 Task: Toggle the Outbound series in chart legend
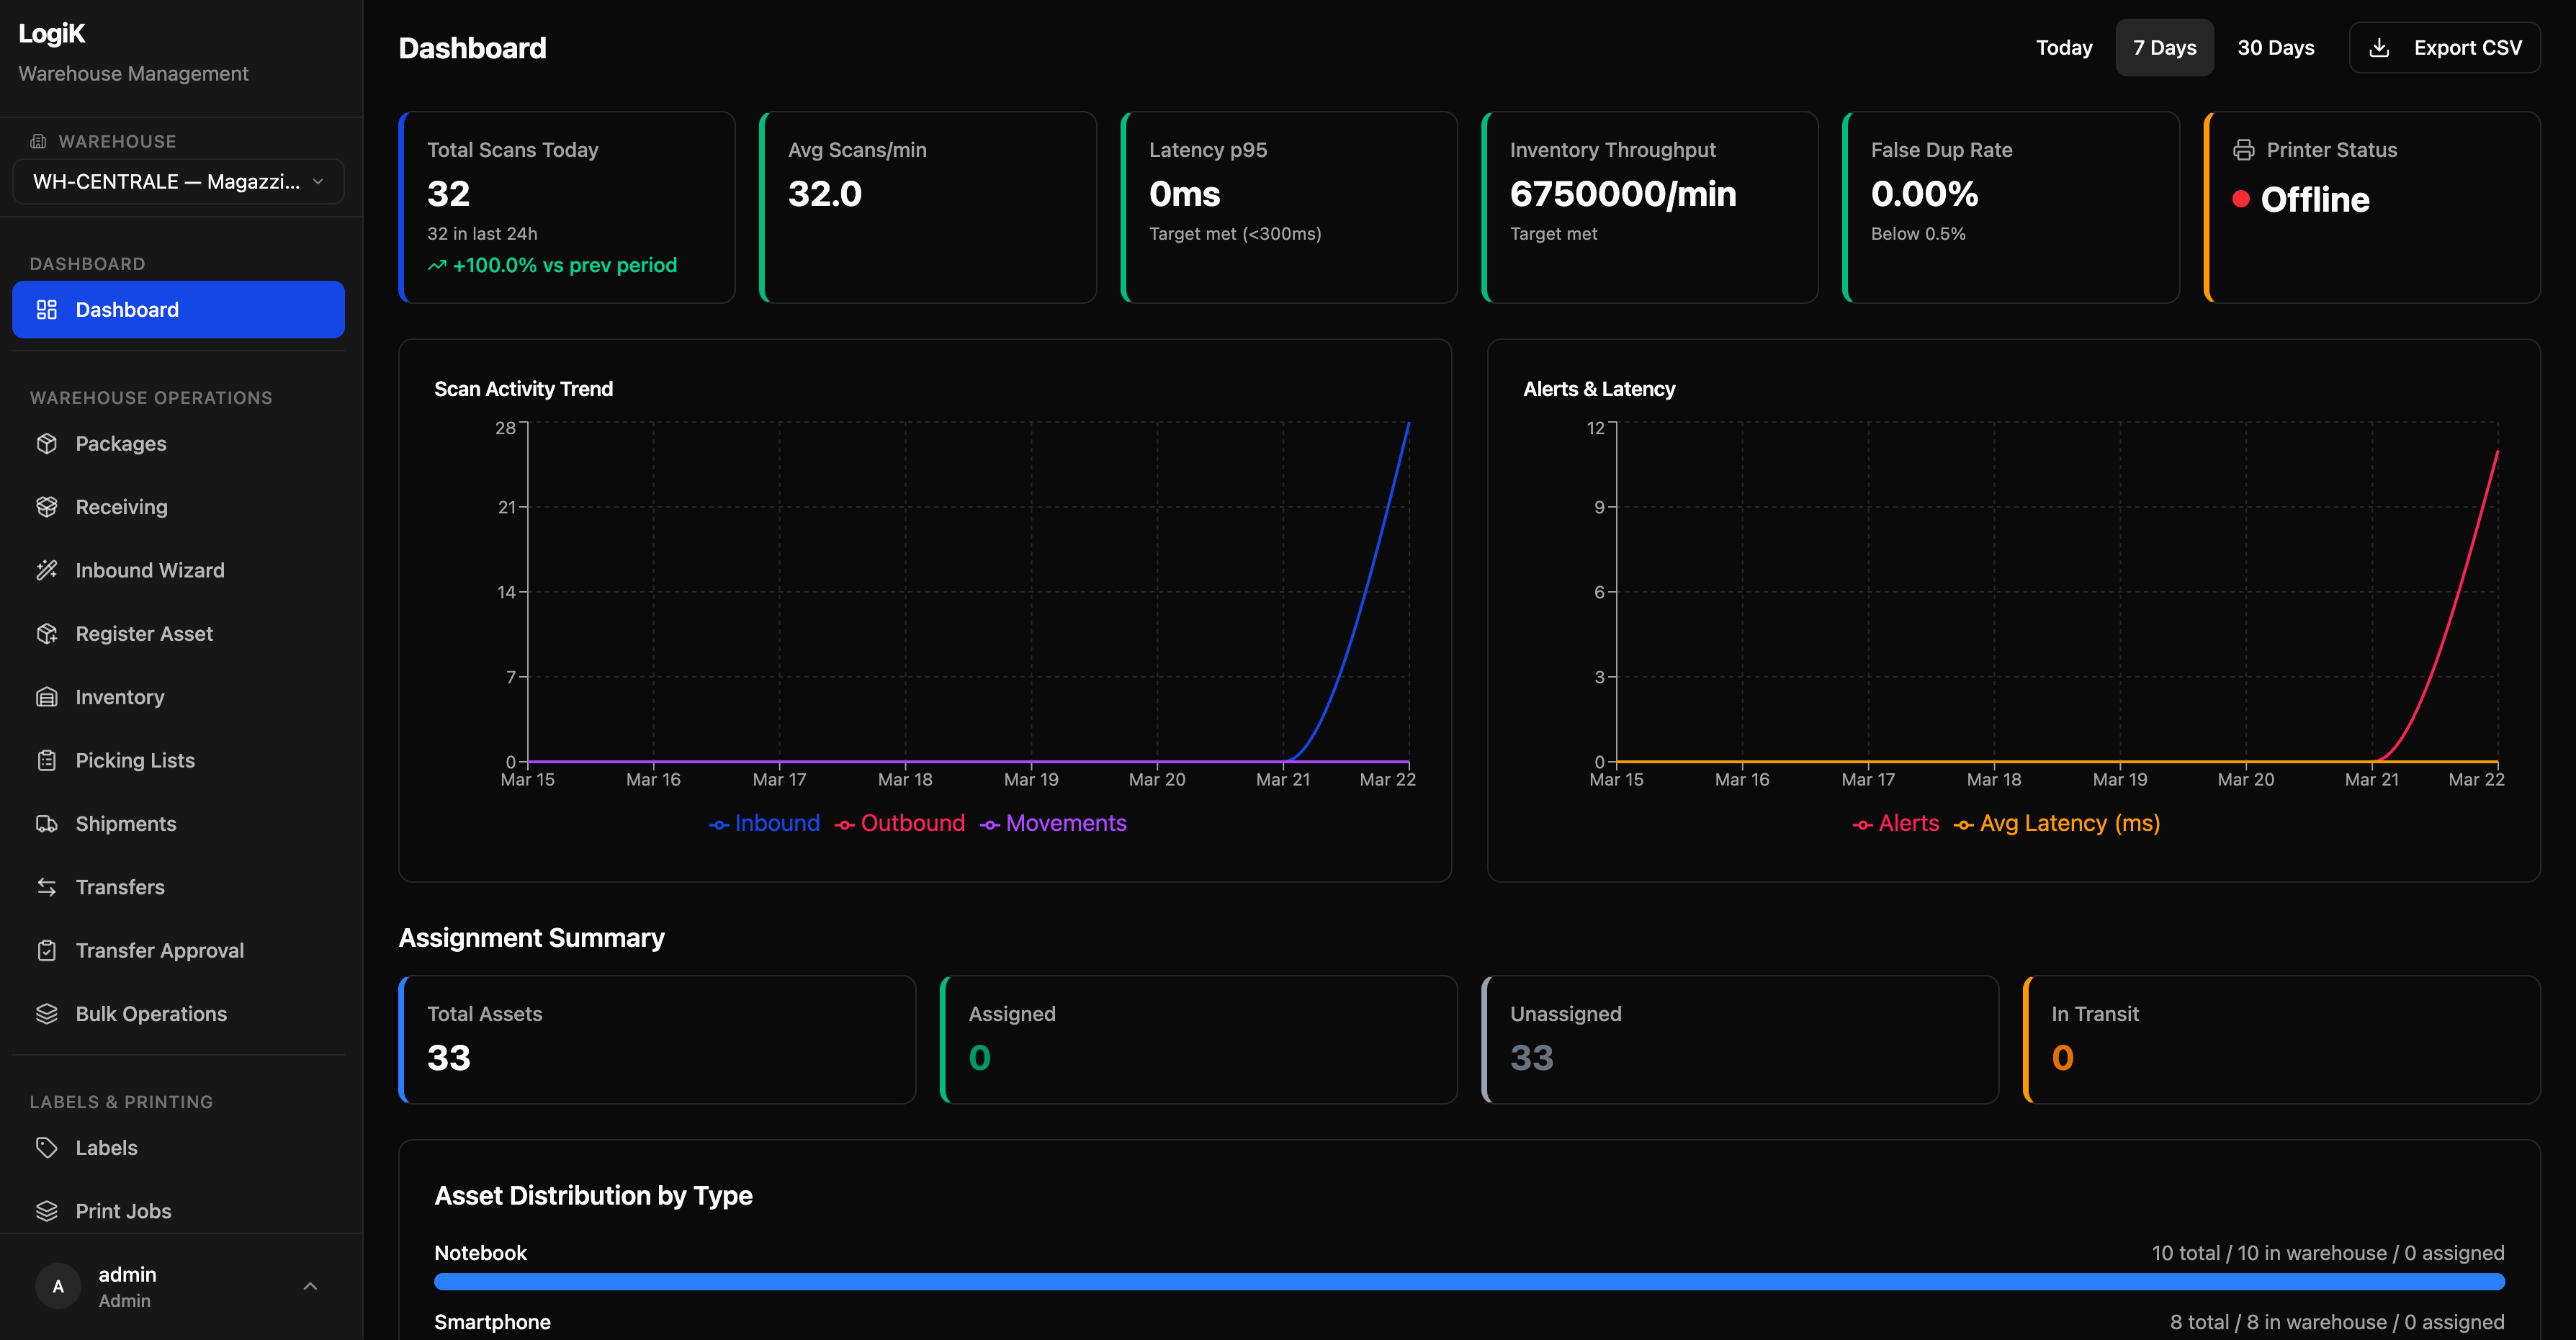[x=899, y=823]
